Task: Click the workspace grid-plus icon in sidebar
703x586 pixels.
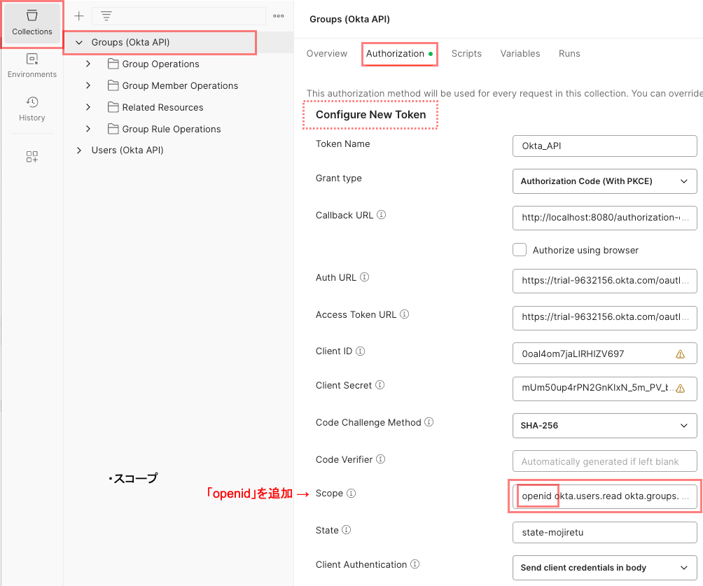Action: (32, 157)
